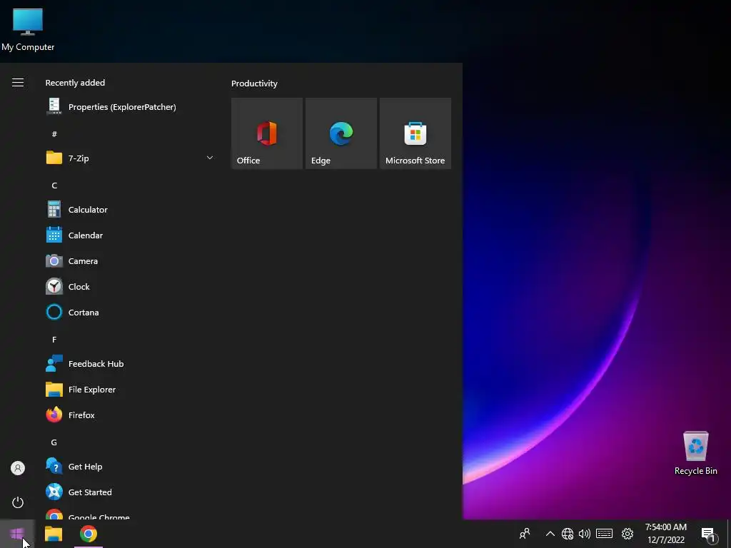The height and width of the screenshot is (548, 731).
Task: Click the letter G section header
Action: coord(54,442)
